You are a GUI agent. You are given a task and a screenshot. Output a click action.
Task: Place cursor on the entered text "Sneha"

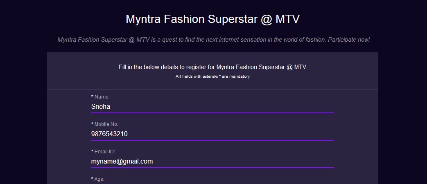click(101, 107)
